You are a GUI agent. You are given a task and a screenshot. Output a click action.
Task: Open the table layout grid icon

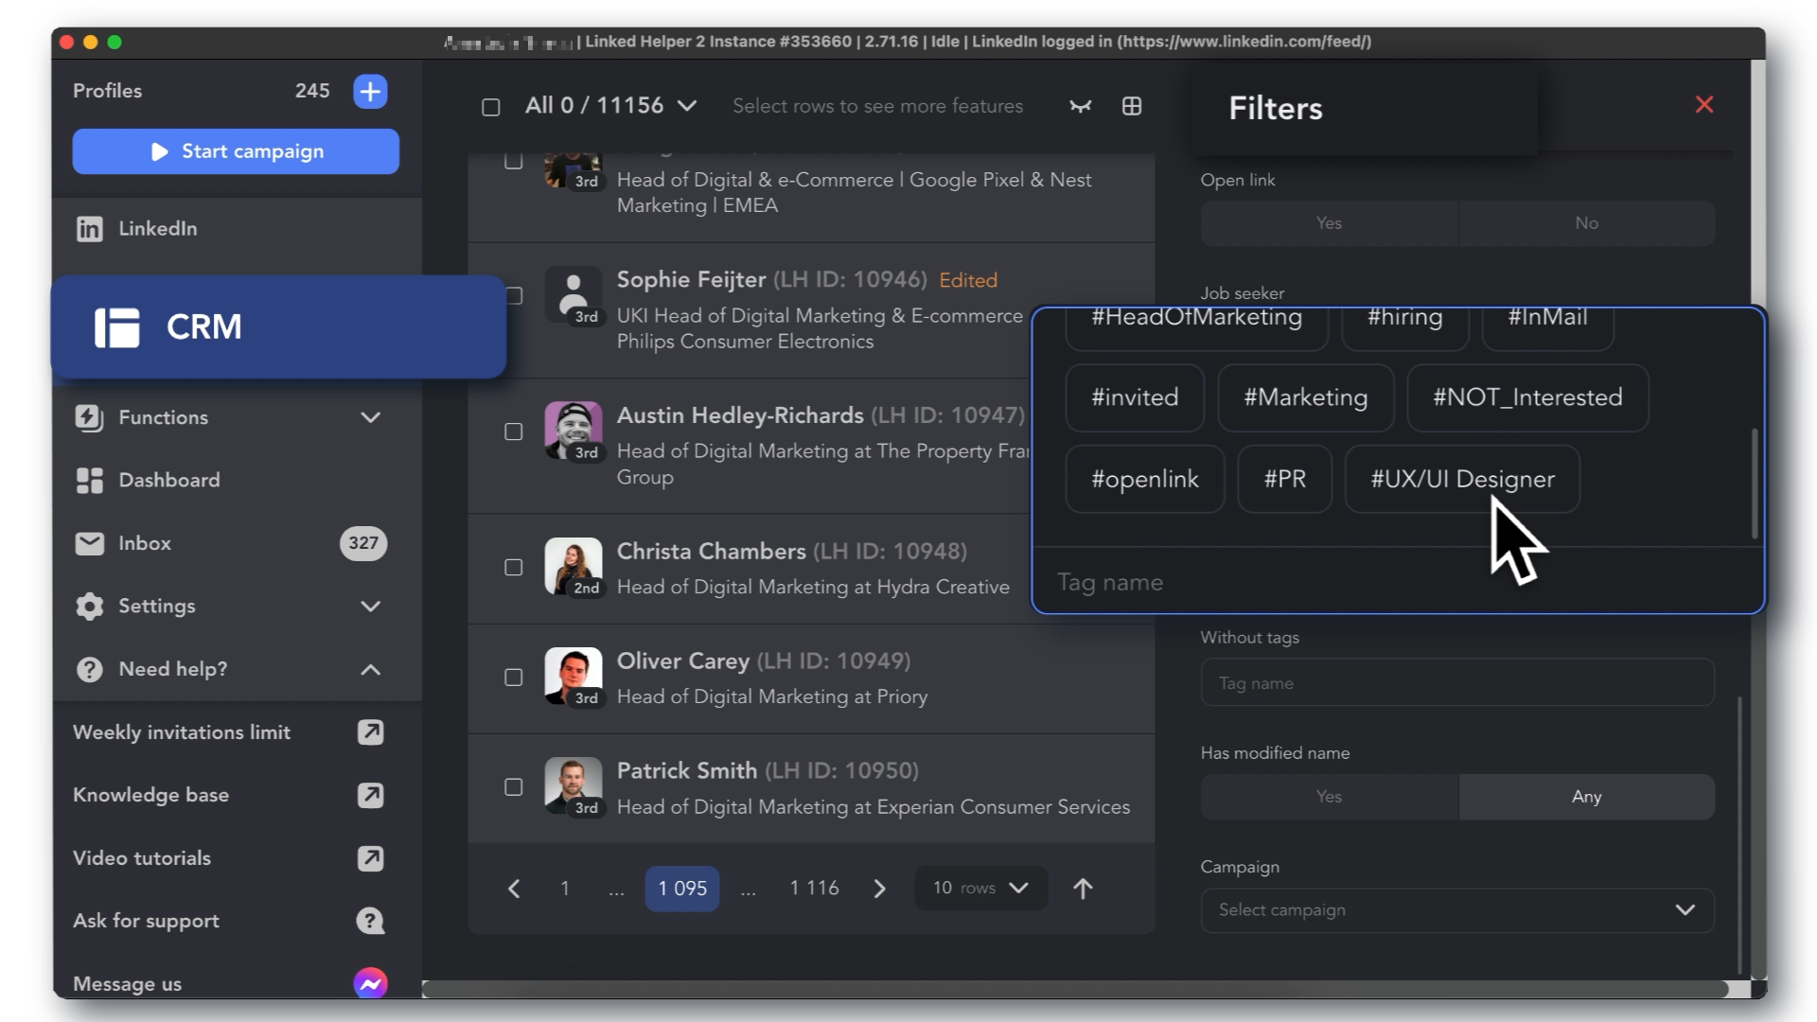[x=1132, y=106]
